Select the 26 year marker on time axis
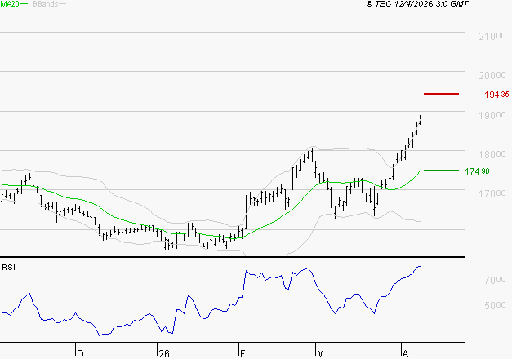Viewport: 512px width, 359px height. tap(164, 353)
